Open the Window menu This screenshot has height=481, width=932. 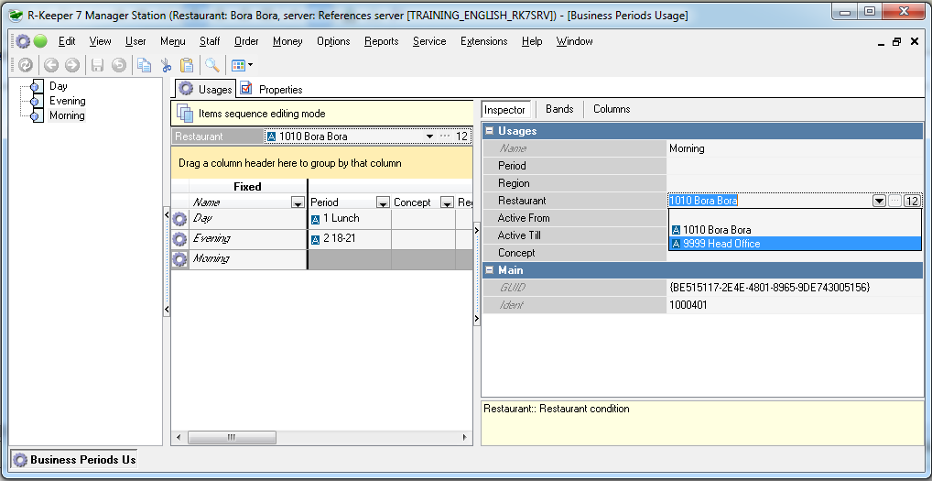click(574, 41)
